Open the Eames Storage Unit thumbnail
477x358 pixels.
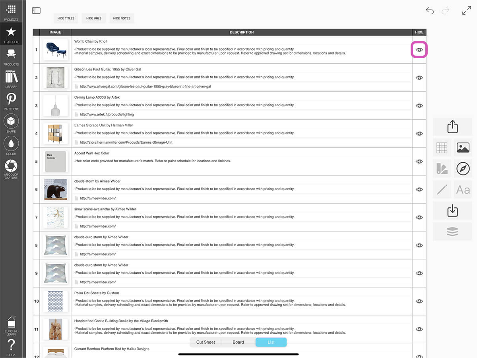55,133
